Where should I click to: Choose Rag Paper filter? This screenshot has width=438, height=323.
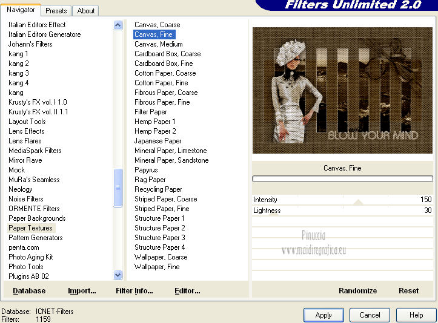(150, 180)
